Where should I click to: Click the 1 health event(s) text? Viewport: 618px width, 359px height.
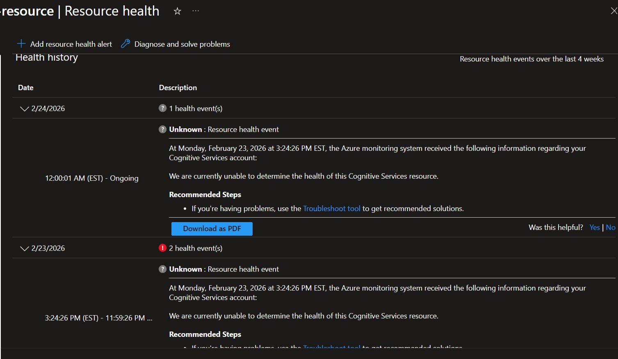point(196,109)
